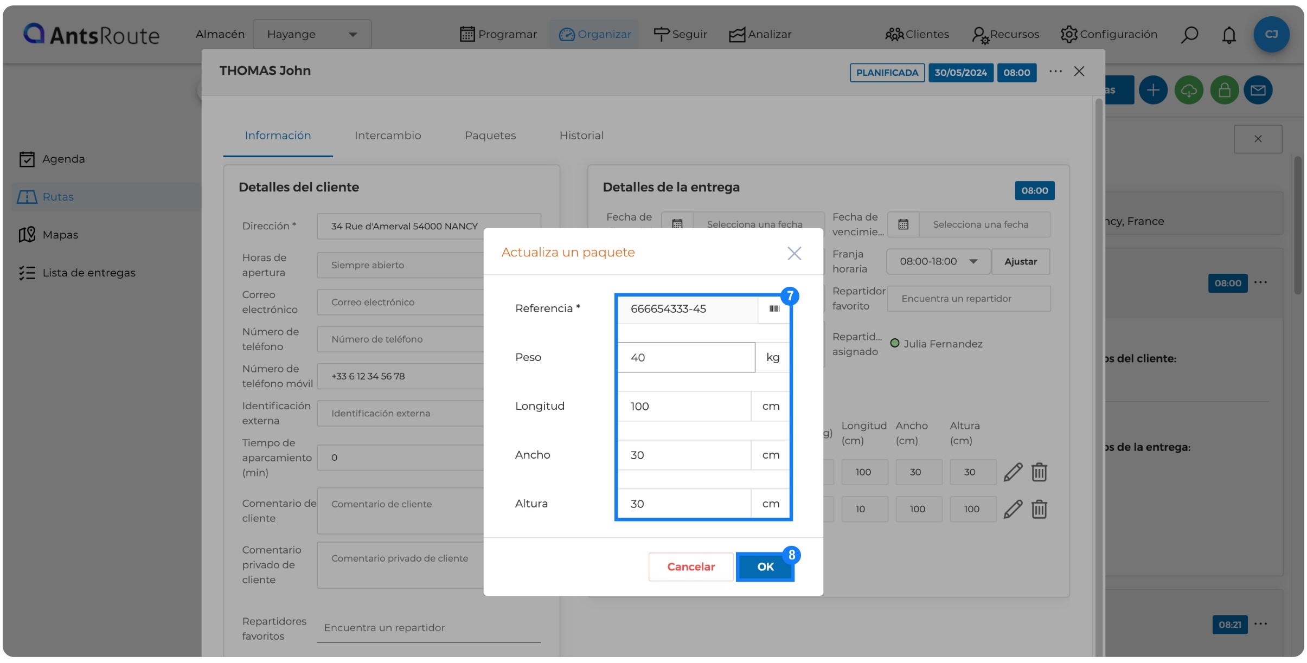Click the Ajustar button

[1021, 261]
